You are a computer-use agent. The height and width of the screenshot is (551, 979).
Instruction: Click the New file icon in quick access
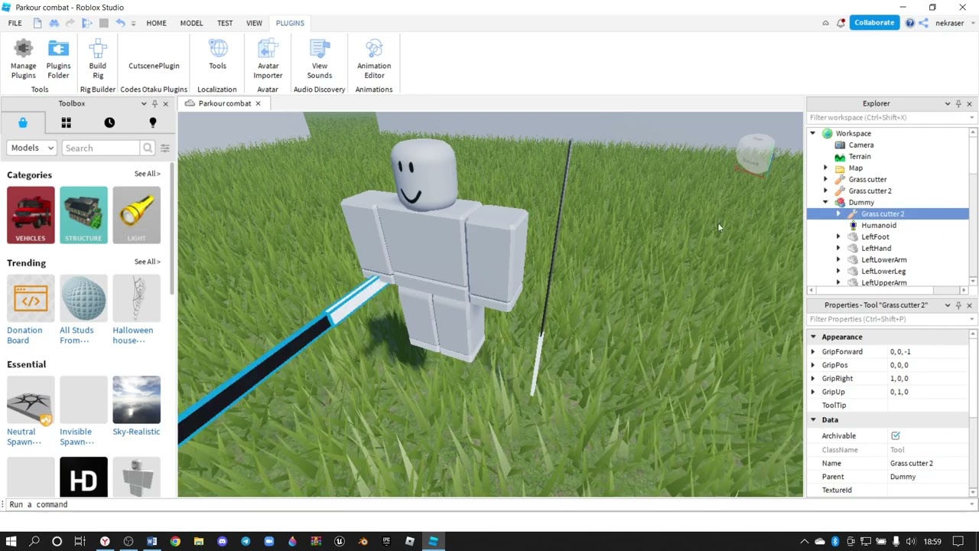(x=37, y=23)
